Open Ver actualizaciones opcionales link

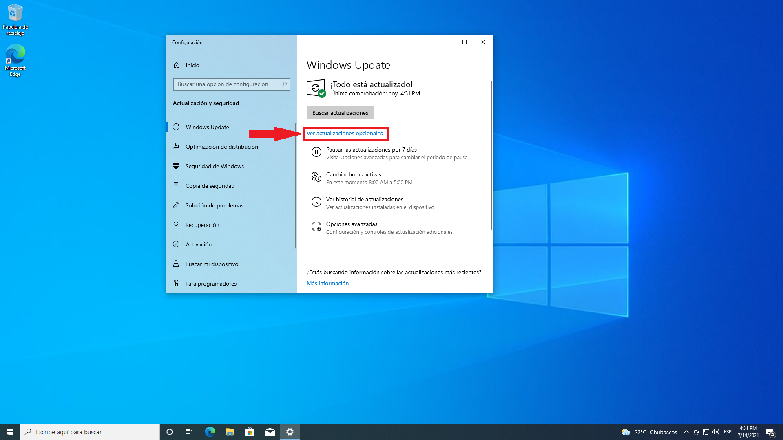(345, 133)
